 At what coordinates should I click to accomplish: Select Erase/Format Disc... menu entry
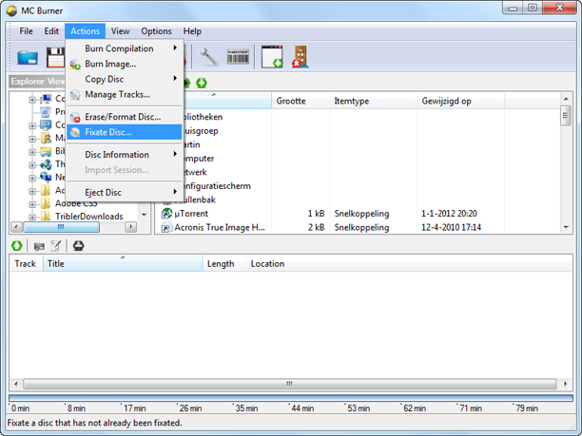(x=125, y=117)
